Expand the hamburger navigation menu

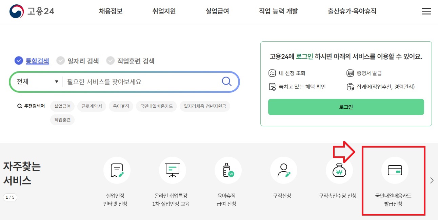(426, 11)
